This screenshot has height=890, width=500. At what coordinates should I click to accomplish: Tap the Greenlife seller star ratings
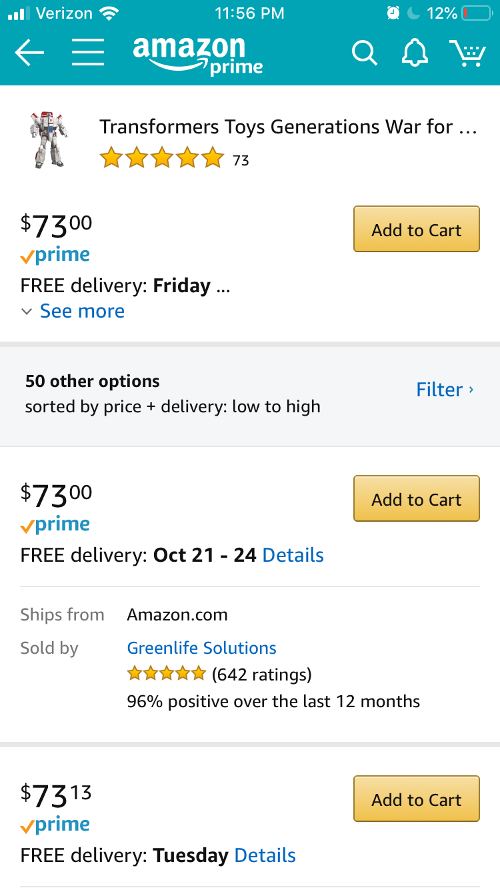point(167,675)
